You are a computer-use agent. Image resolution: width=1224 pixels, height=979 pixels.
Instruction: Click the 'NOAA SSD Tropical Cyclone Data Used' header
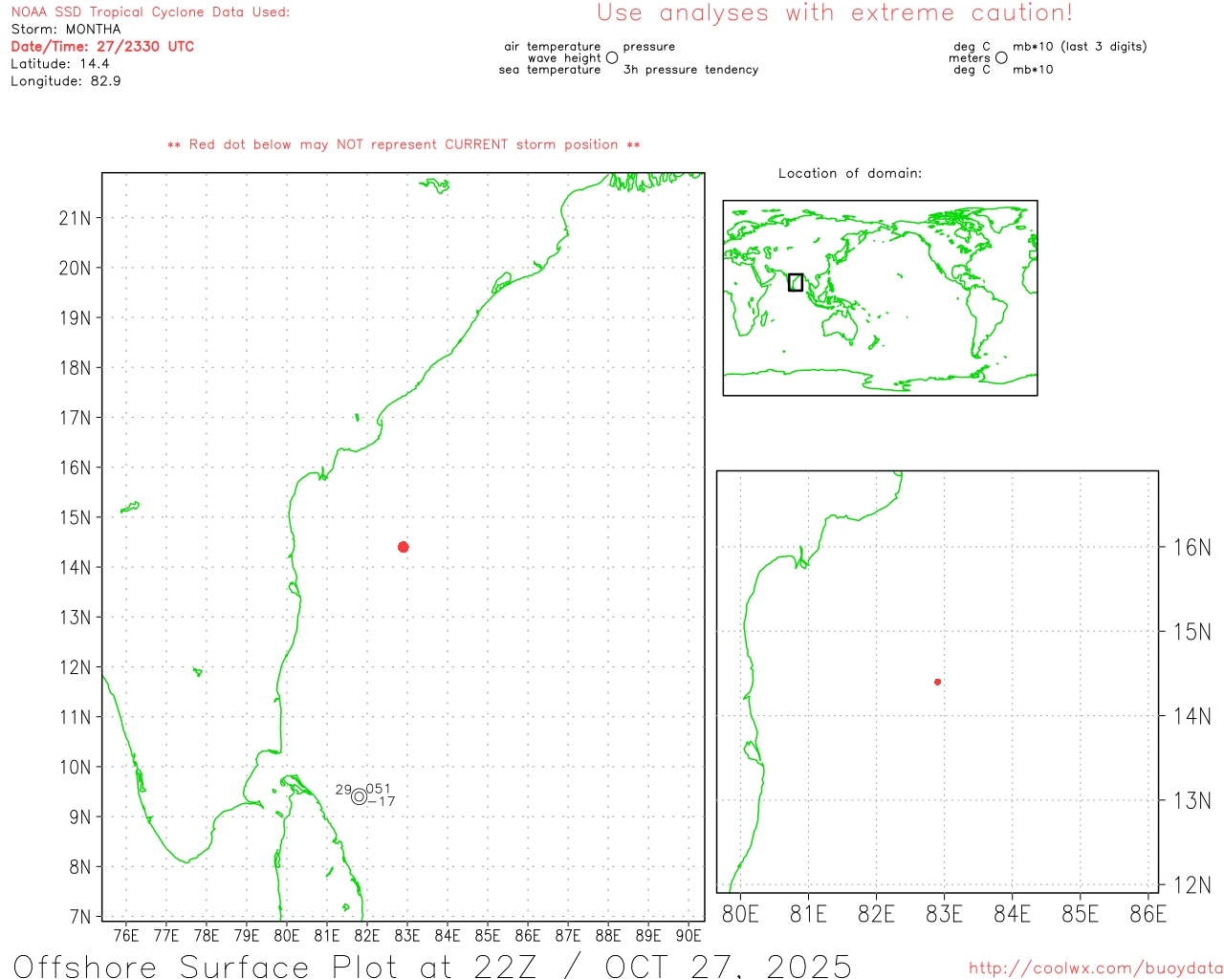coord(150,12)
